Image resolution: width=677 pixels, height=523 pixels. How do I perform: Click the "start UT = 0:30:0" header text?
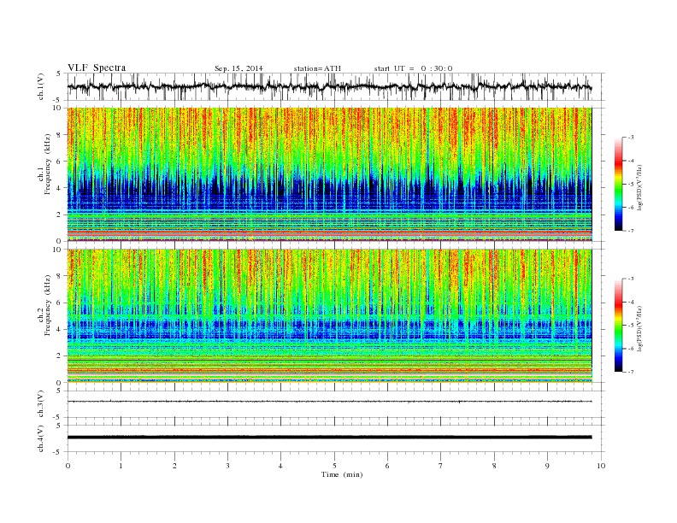(x=413, y=68)
